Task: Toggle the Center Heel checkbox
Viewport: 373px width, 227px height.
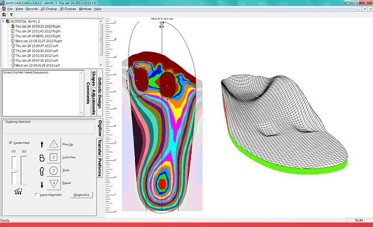Action: pos(11,142)
